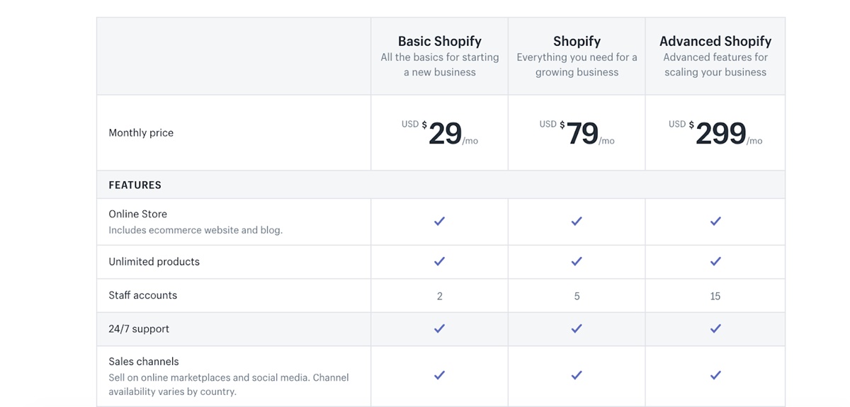The height and width of the screenshot is (407, 850).
Task: Click Unlimited products checkmark under Basic Shopify
Action: coord(439,262)
